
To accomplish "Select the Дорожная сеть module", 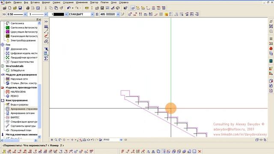I will click(x=17, y=49).
